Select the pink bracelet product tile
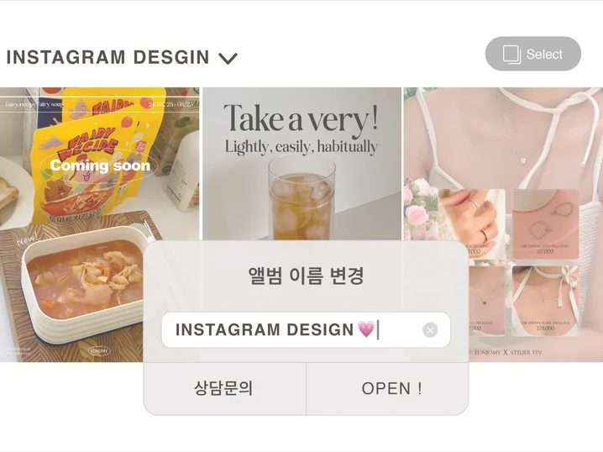603x452 pixels. click(x=545, y=223)
